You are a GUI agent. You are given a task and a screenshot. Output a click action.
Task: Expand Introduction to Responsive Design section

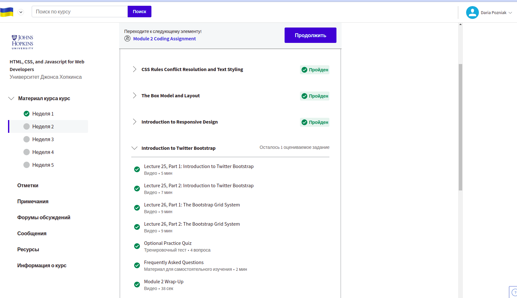tap(134, 122)
